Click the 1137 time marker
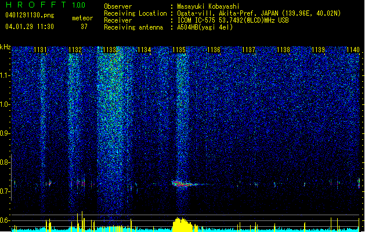Image resolution: width=365 pixels, height=232 pixels. [248, 50]
